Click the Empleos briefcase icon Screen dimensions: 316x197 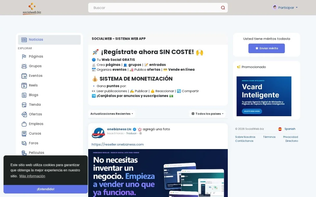click(24, 124)
